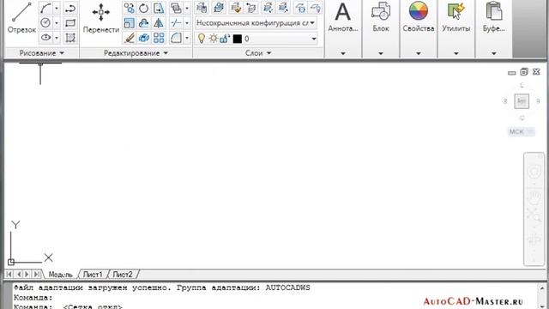549x309 pixels.
Task: Click the ViewCube top face
Action: [522, 101]
